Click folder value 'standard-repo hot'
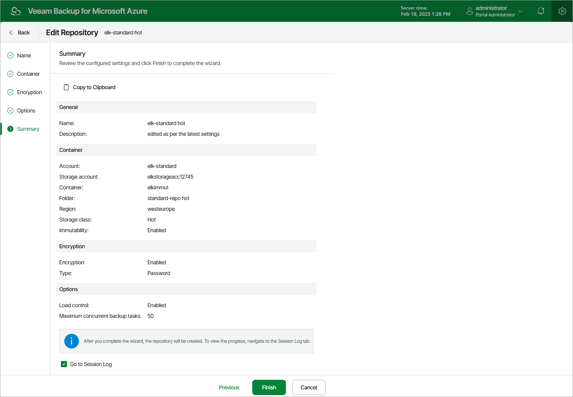 (x=168, y=198)
